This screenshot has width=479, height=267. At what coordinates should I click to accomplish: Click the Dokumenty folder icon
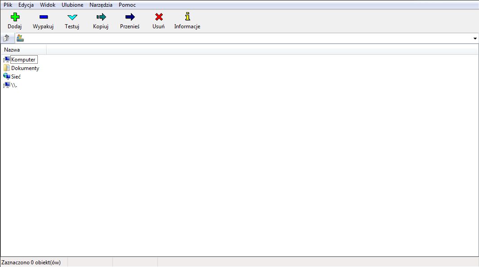pos(6,68)
